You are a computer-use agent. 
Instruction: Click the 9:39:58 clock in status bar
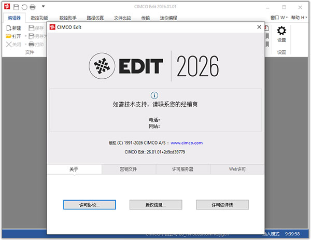pos(292,234)
